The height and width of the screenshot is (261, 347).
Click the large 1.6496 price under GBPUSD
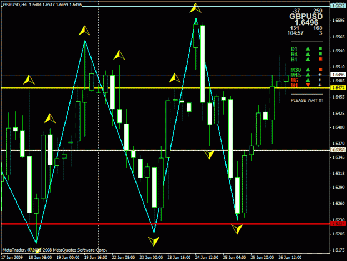[306, 22]
